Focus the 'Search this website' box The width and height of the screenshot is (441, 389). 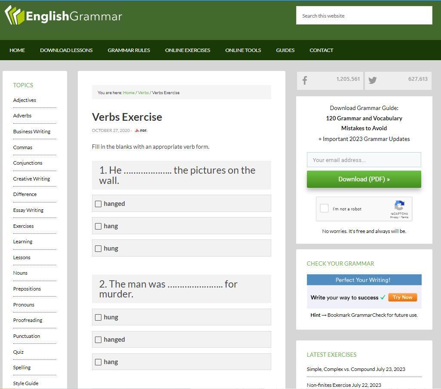click(x=364, y=16)
